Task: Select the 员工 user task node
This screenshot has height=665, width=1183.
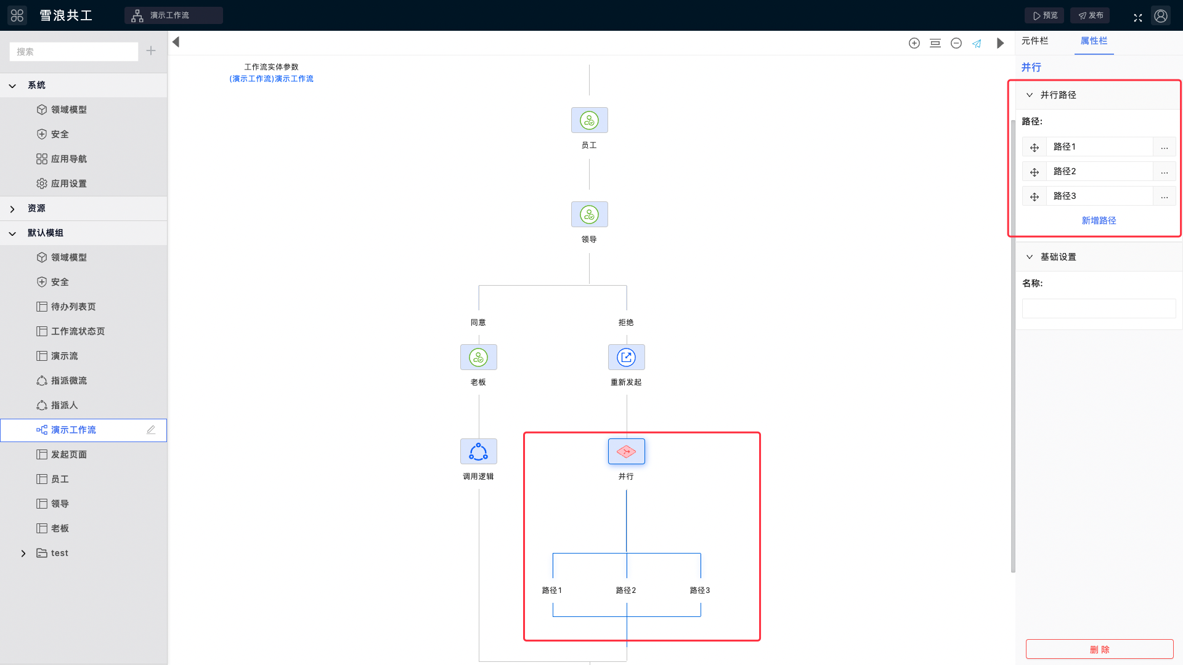Action: pos(590,120)
